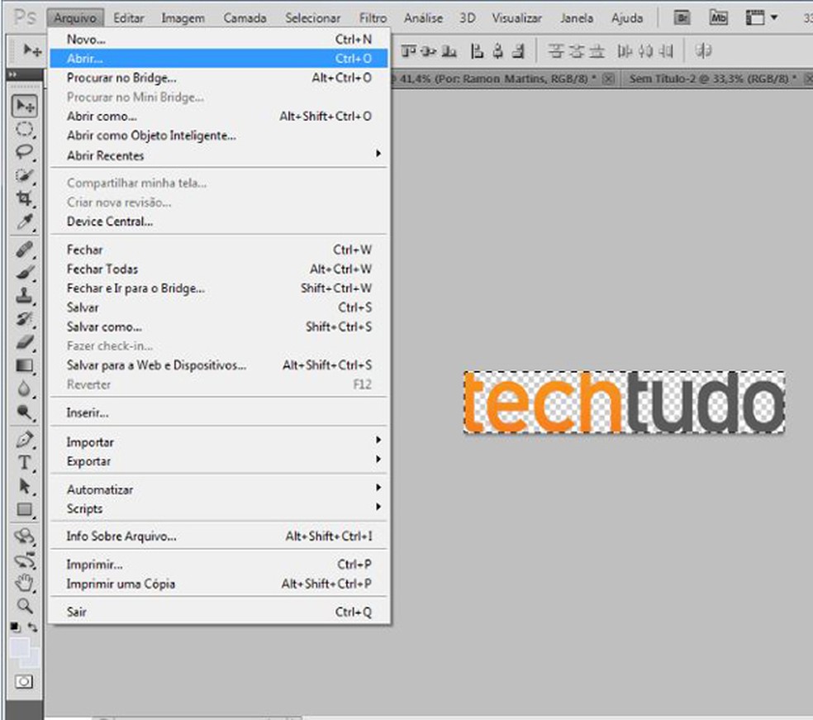The height and width of the screenshot is (720, 813).
Task: Select the Move tool in toolbox
Action: coord(24,107)
